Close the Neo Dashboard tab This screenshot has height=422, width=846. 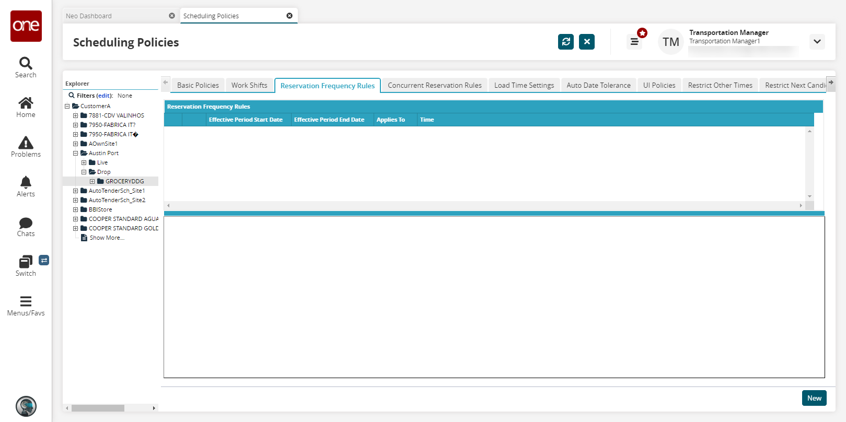click(x=172, y=16)
